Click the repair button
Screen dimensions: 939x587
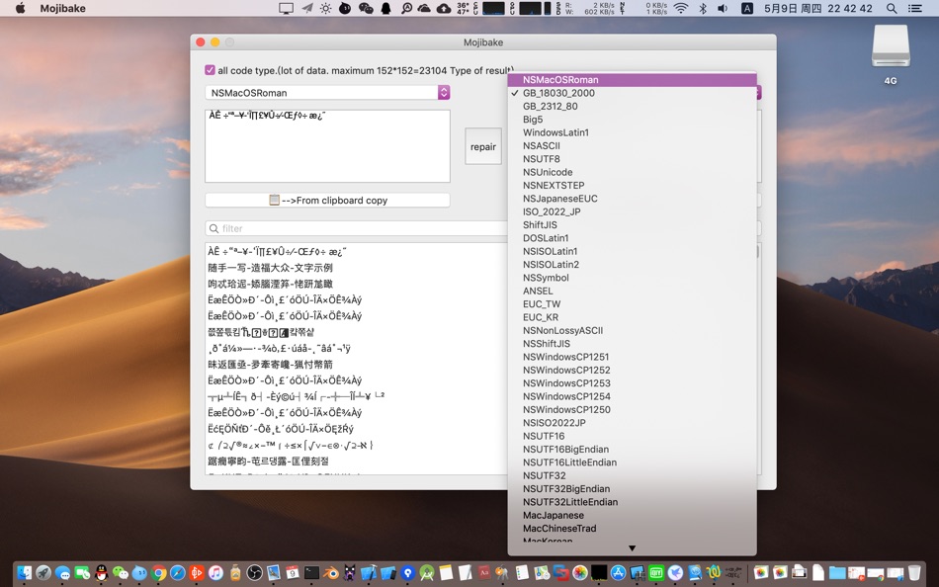click(483, 146)
